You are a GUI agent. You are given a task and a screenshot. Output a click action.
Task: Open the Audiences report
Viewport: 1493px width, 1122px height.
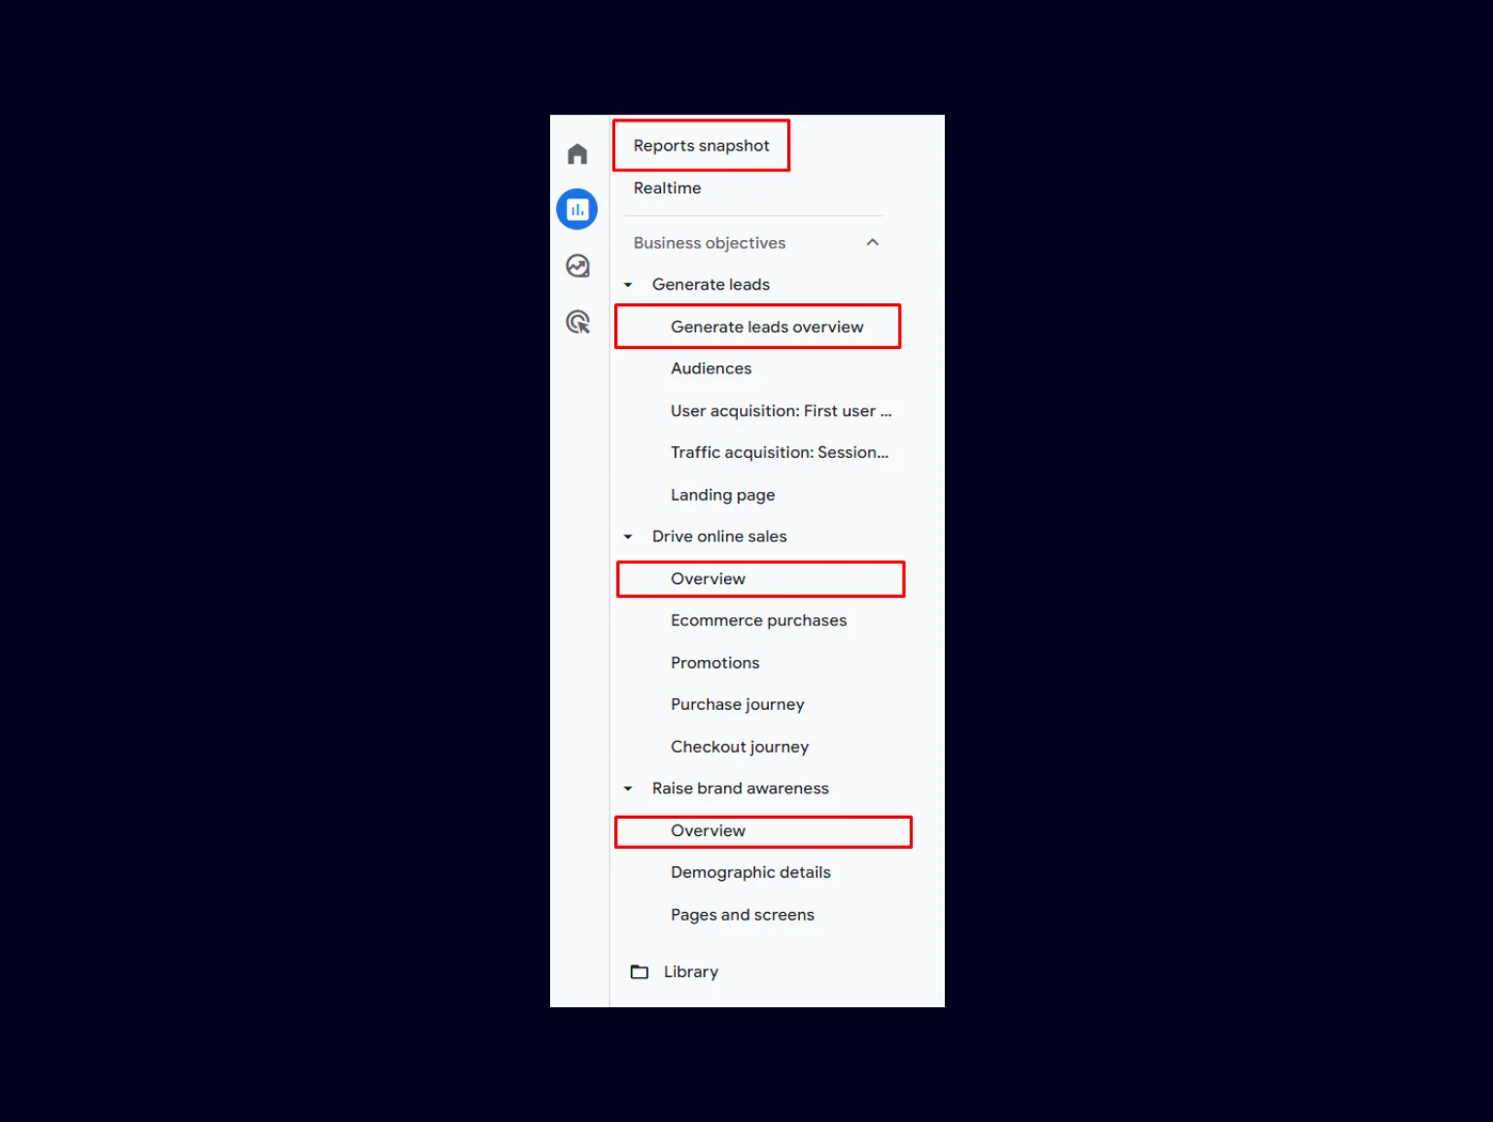pos(711,368)
